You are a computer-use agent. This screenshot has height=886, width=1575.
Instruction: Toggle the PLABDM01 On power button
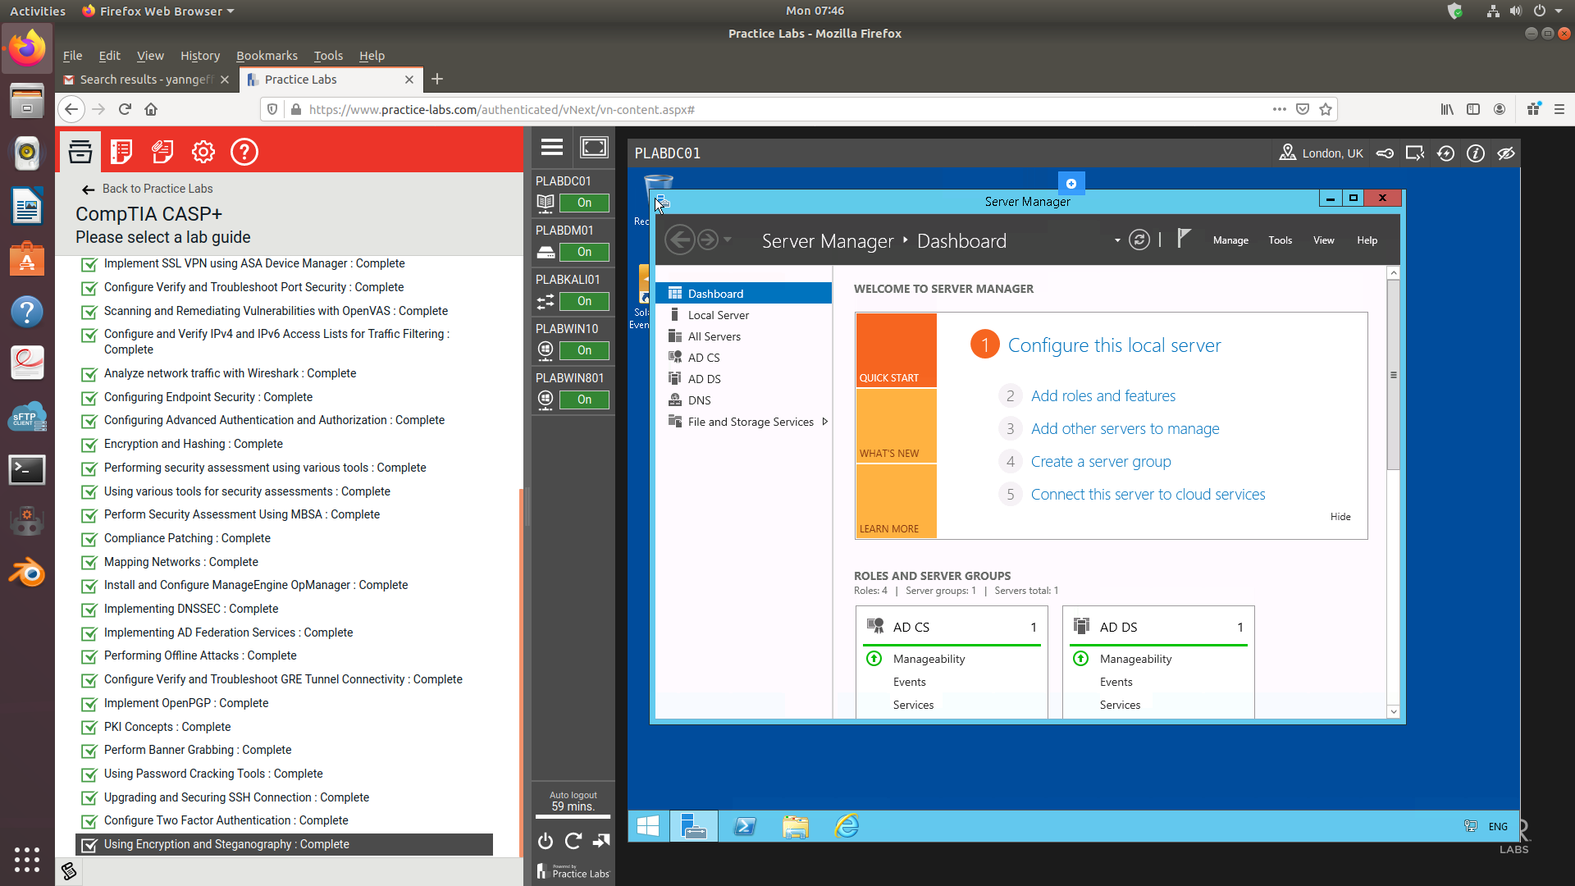click(x=584, y=252)
